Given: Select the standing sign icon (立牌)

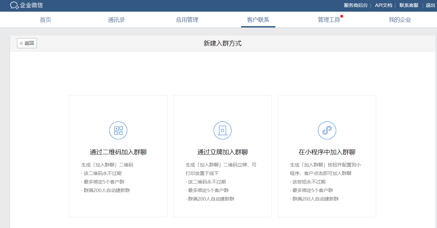Looking at the screenshot, I should 222,130.
